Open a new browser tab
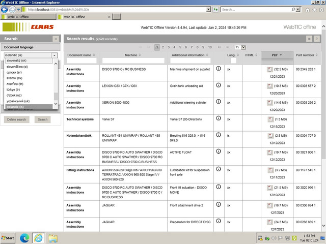Viewport: 326px width, 244px height. click(117, 17)
